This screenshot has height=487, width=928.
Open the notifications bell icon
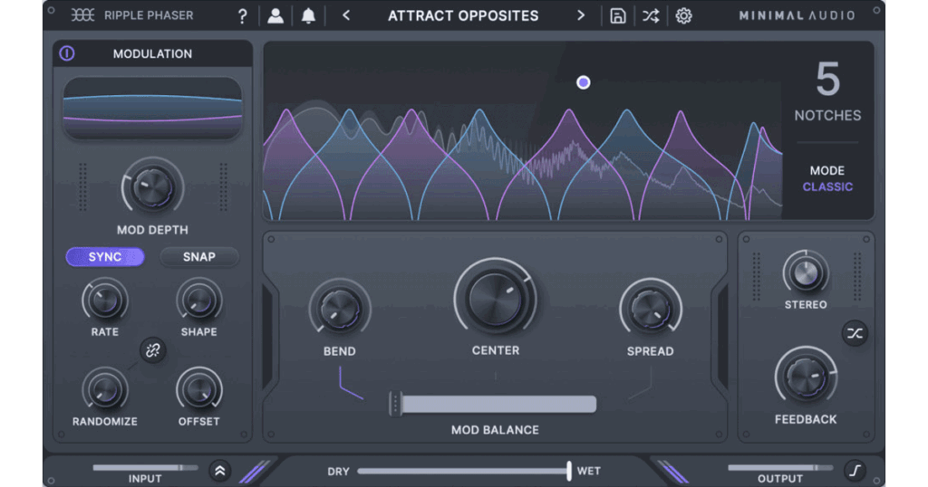coord(308,16)
